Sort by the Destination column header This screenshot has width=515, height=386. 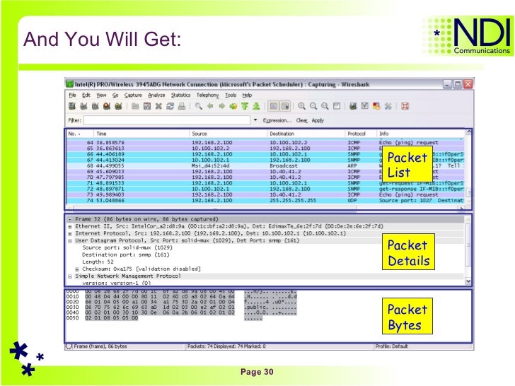pos(306,134)
